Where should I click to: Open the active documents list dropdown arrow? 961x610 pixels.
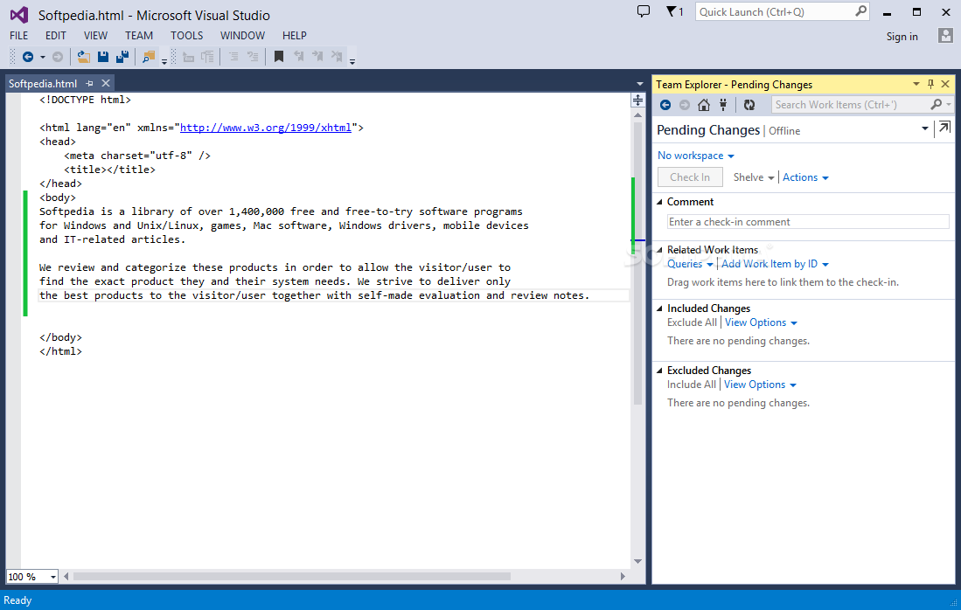pyautogui.click(x=639, y=84)
